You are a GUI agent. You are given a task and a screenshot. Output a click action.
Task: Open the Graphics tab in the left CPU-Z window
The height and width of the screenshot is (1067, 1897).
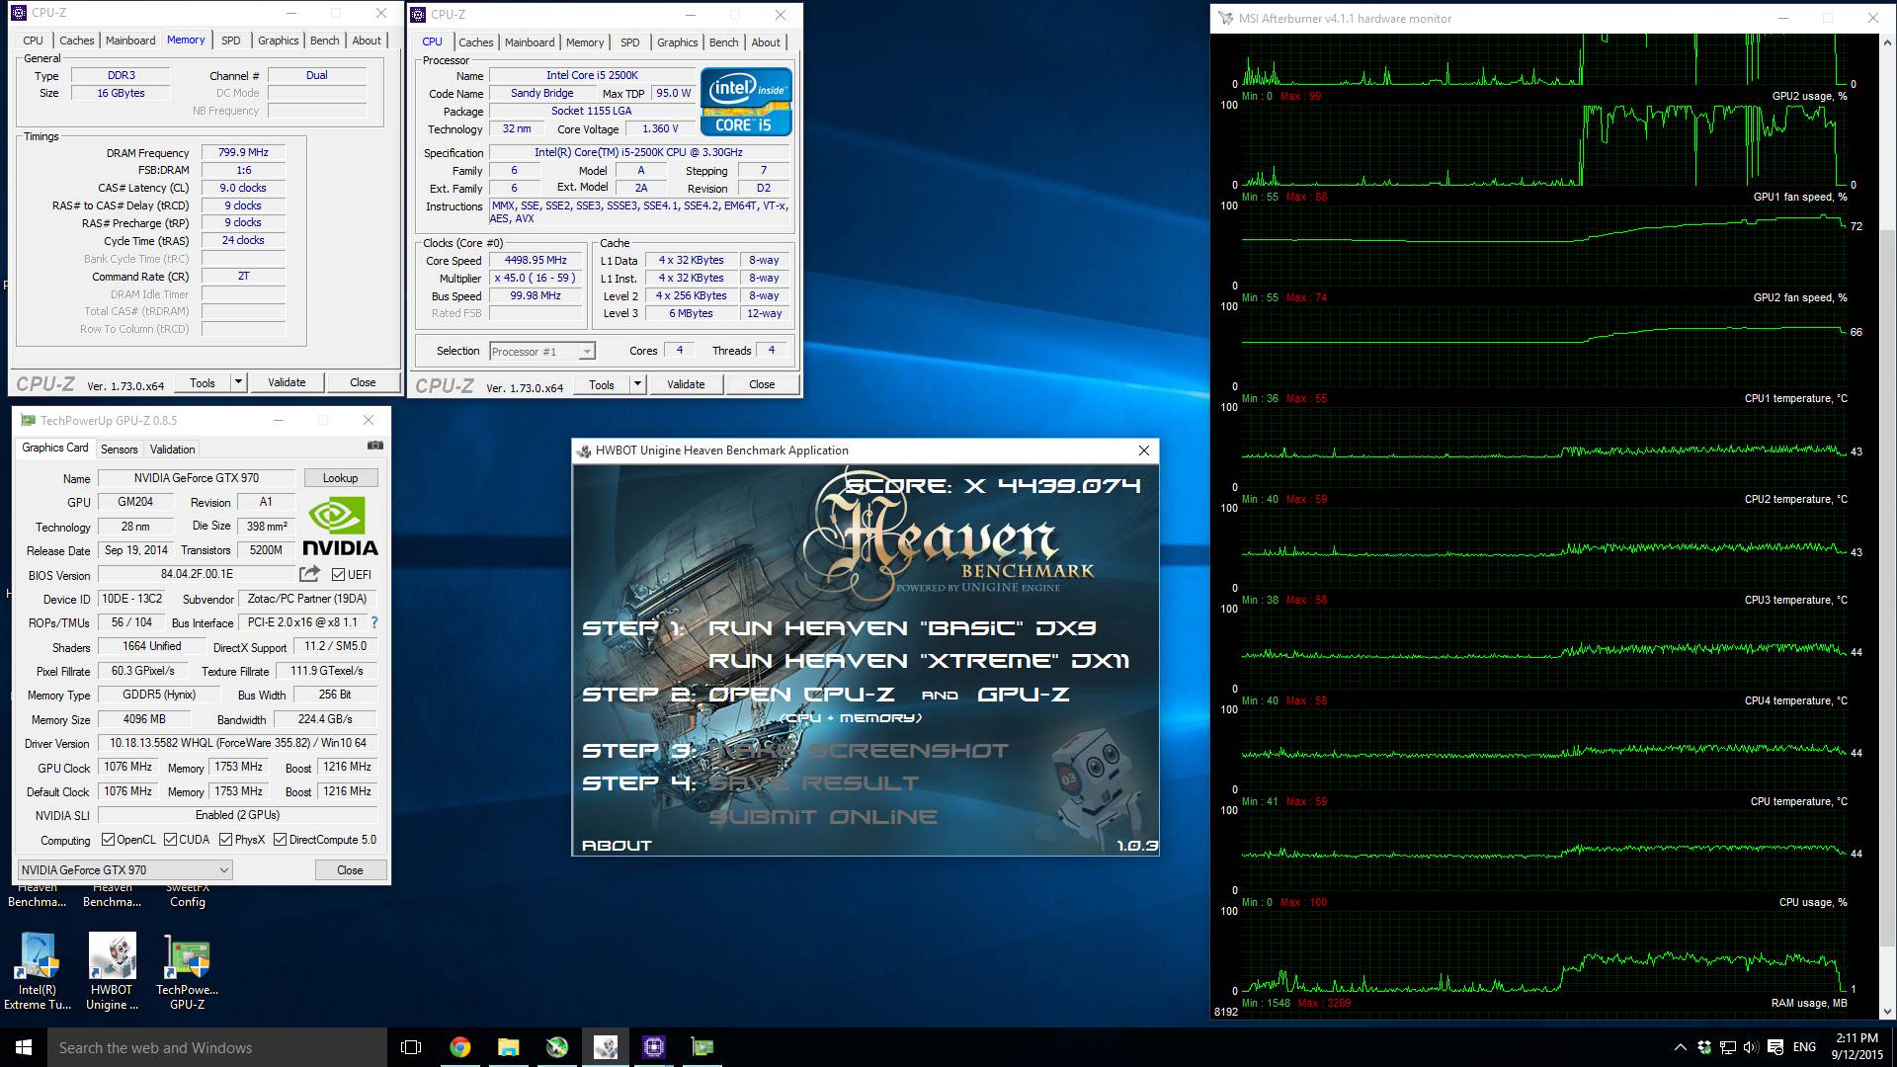(278, 41)
